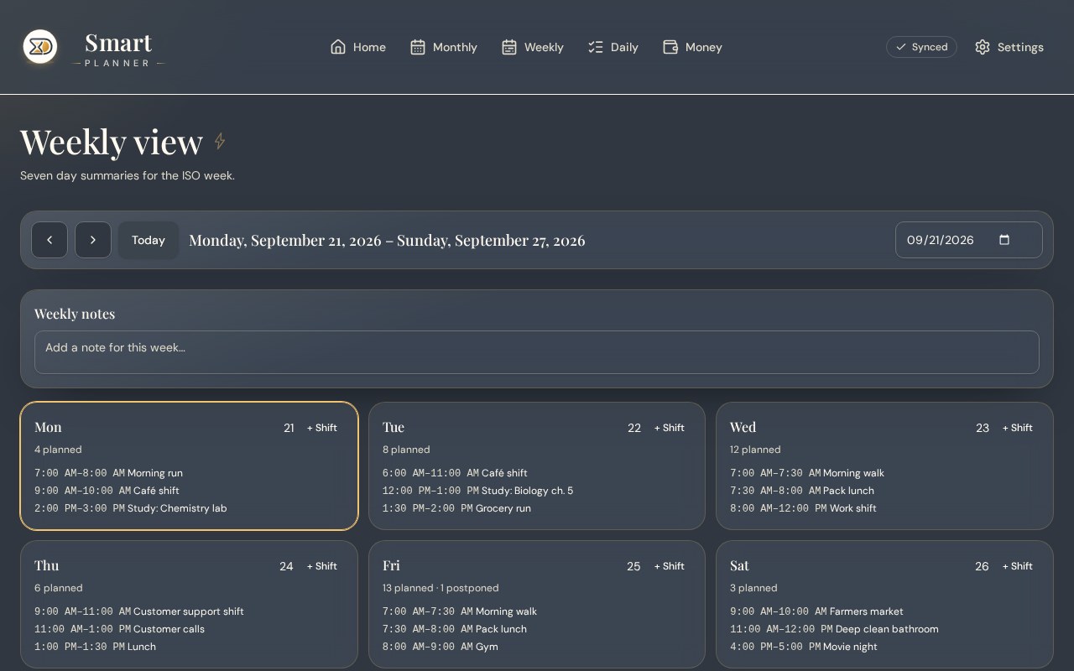Open Deep clean bathroom event
The height and width of the screenshot is (671, 1074).
(834, 629)
